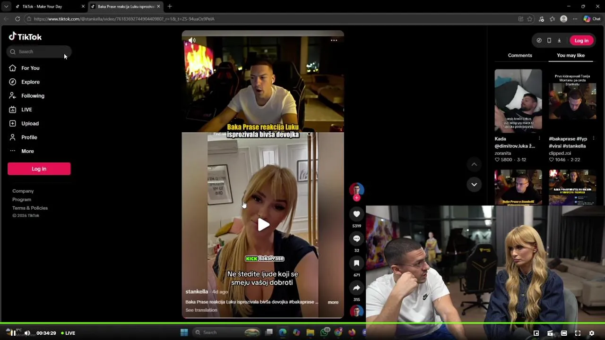Go to previous video arrow
Image resolution: width=605 pixels, height=340 pixels.
coord(474,164)
